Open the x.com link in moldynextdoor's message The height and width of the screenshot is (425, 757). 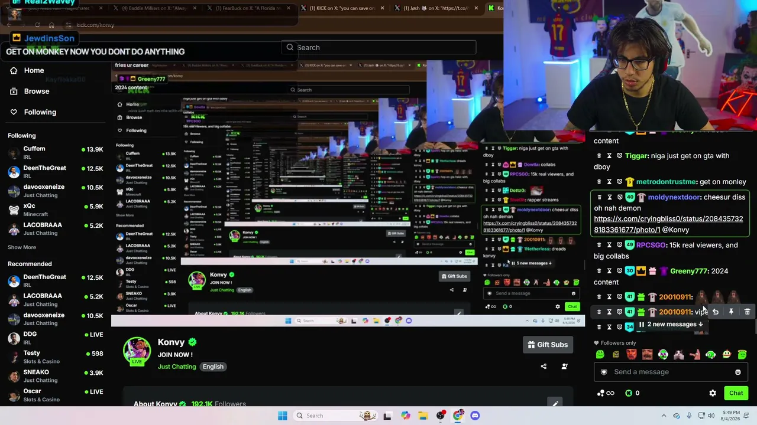[x=668, y=224]
